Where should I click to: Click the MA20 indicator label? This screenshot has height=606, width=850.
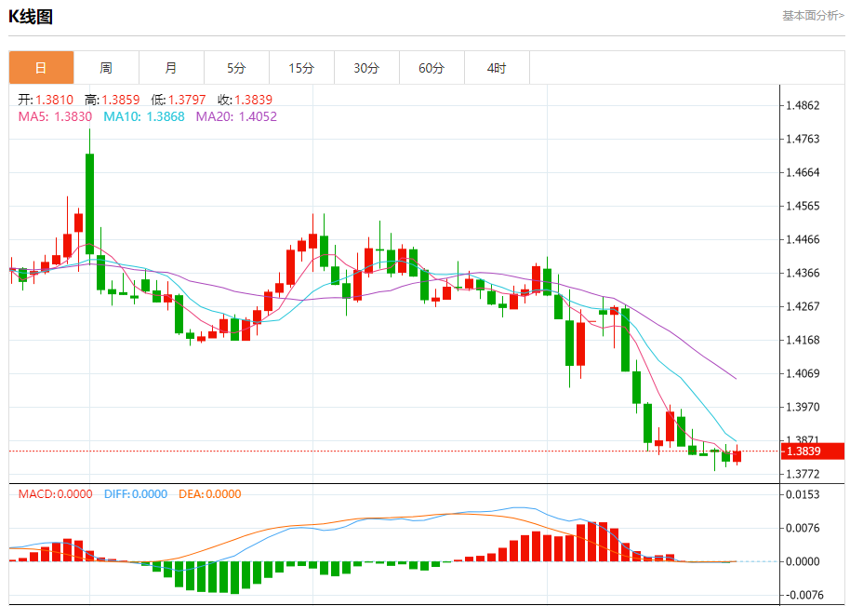[x=236, y=116]
